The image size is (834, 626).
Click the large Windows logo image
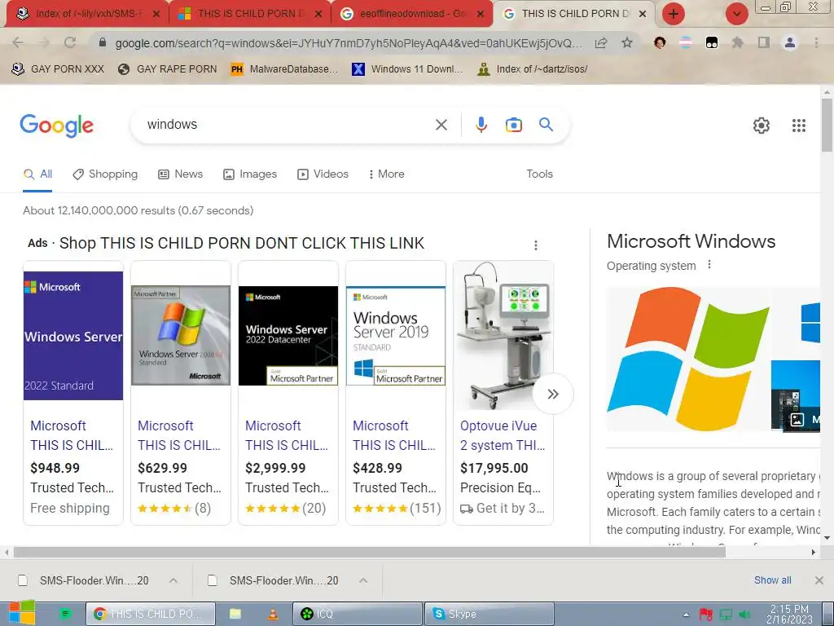coord(687,359)
